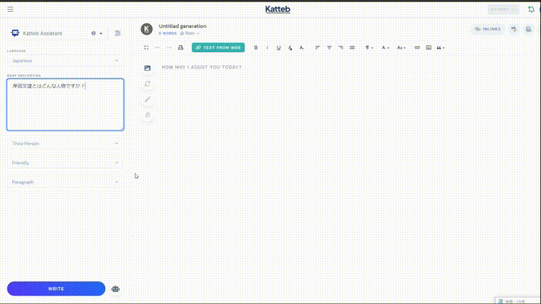541x304 pixels.
Task: Open the notifications bell
Action: [531, 9]
